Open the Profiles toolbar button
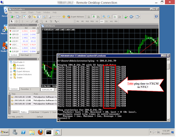This screenshot has width=176, height=137. pyautogui.click(x=18, y=17)
